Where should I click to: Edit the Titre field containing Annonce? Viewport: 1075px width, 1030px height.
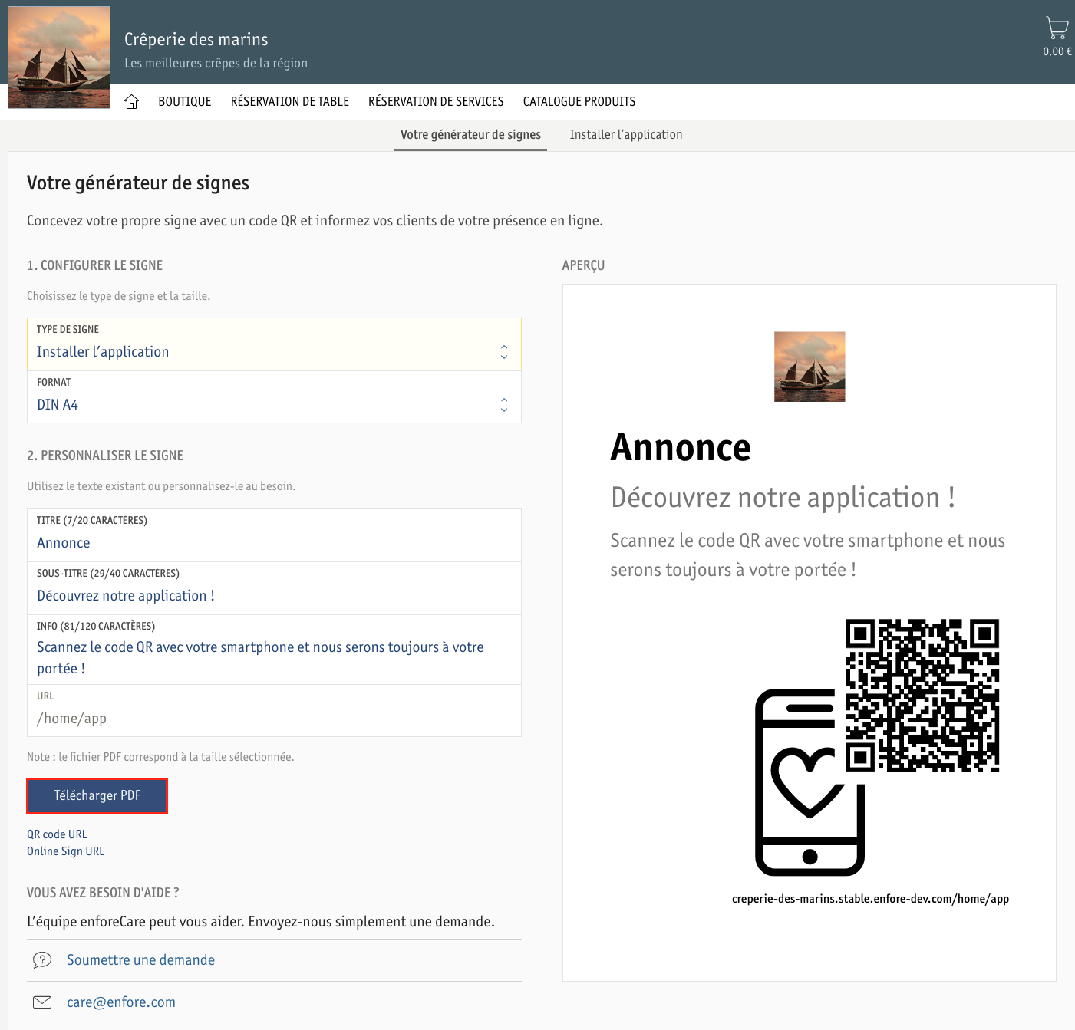coord(274,535)
